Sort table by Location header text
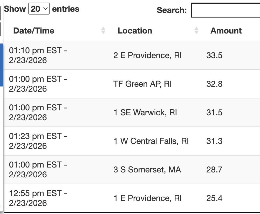Viewport: 260px width, 214px height. point(135,31)
